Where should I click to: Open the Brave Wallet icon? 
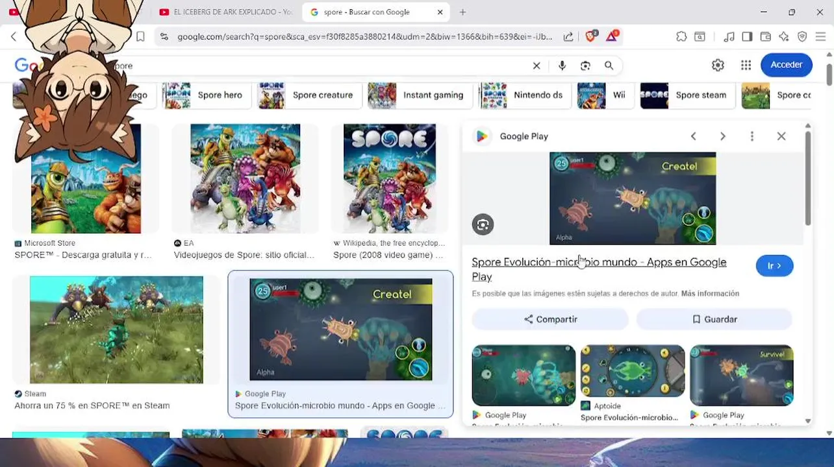pos(765,37)
